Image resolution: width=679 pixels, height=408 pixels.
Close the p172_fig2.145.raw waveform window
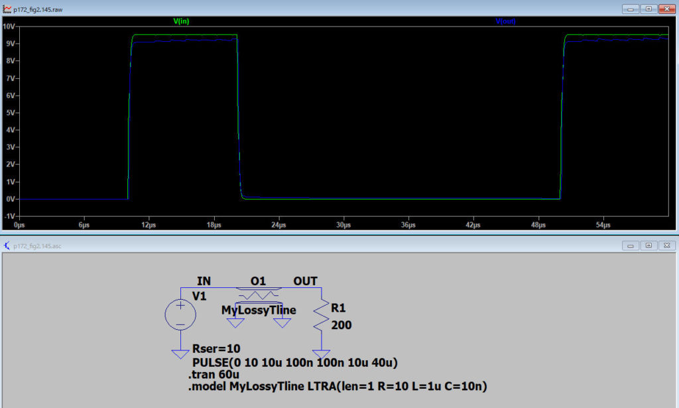pos(666,9)
